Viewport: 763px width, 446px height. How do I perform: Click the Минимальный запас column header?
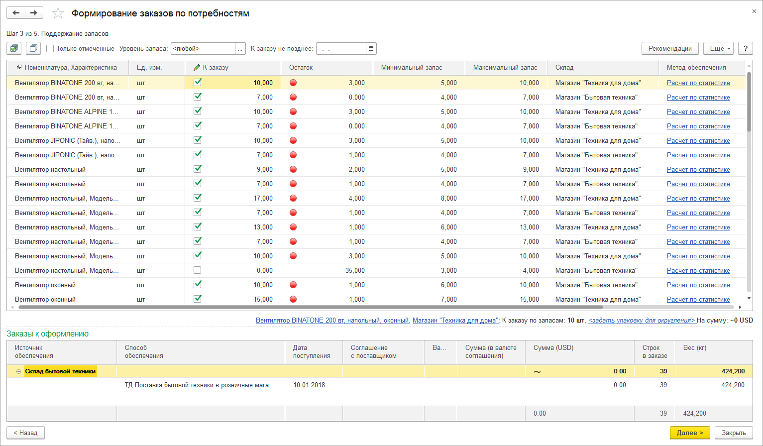point(419,67)
